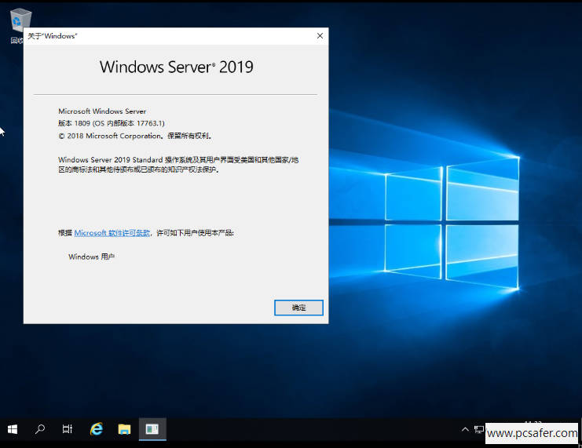Launch Internet Explorer from the taskbar
Screen dimensions: 582x448
point(97,429)
